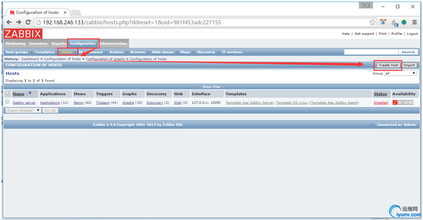Bookmark page with the star icon
Viewport: 423px width, 220px height.
[372, 22]
